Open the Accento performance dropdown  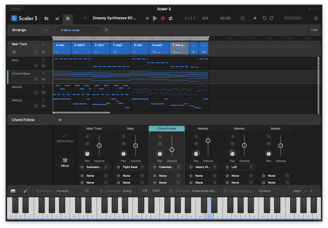62,191
